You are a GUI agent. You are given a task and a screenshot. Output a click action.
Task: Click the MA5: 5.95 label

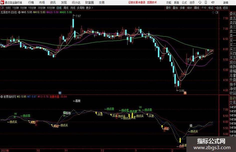(27, 12)
